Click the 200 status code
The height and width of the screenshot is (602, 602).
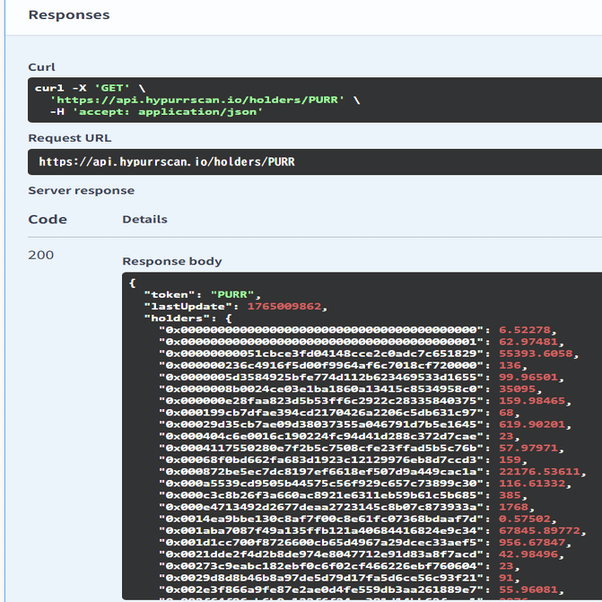(x=41, y=255)
